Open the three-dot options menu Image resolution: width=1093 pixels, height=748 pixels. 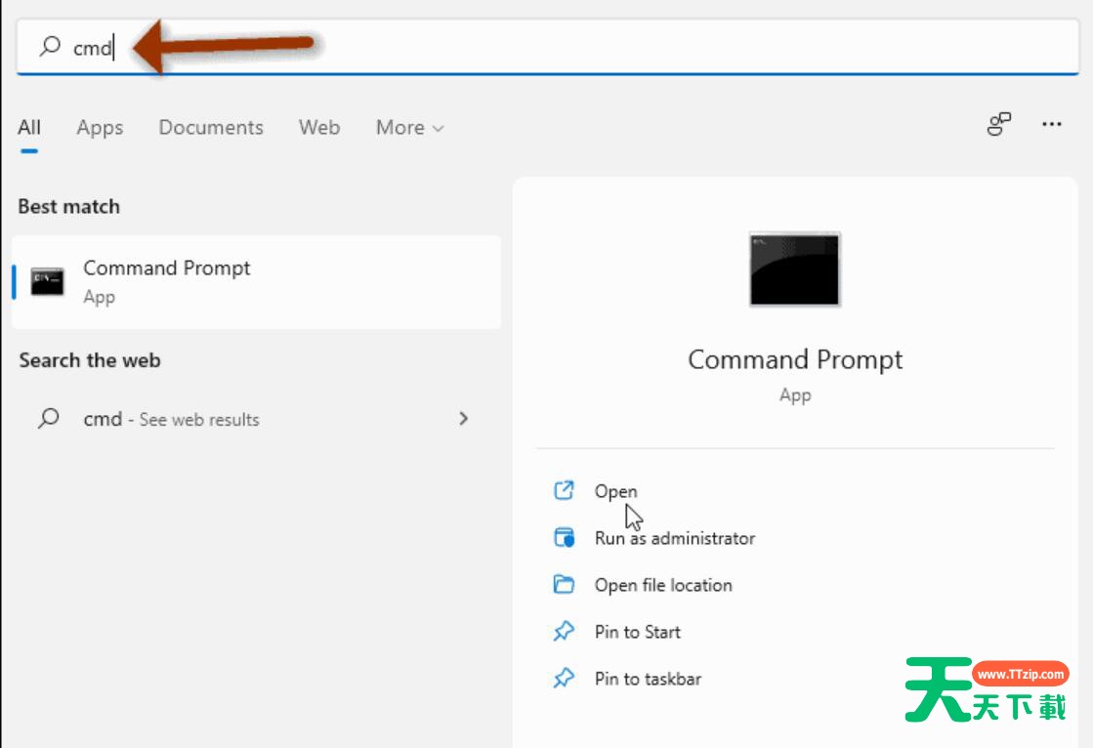point(1051,125)
